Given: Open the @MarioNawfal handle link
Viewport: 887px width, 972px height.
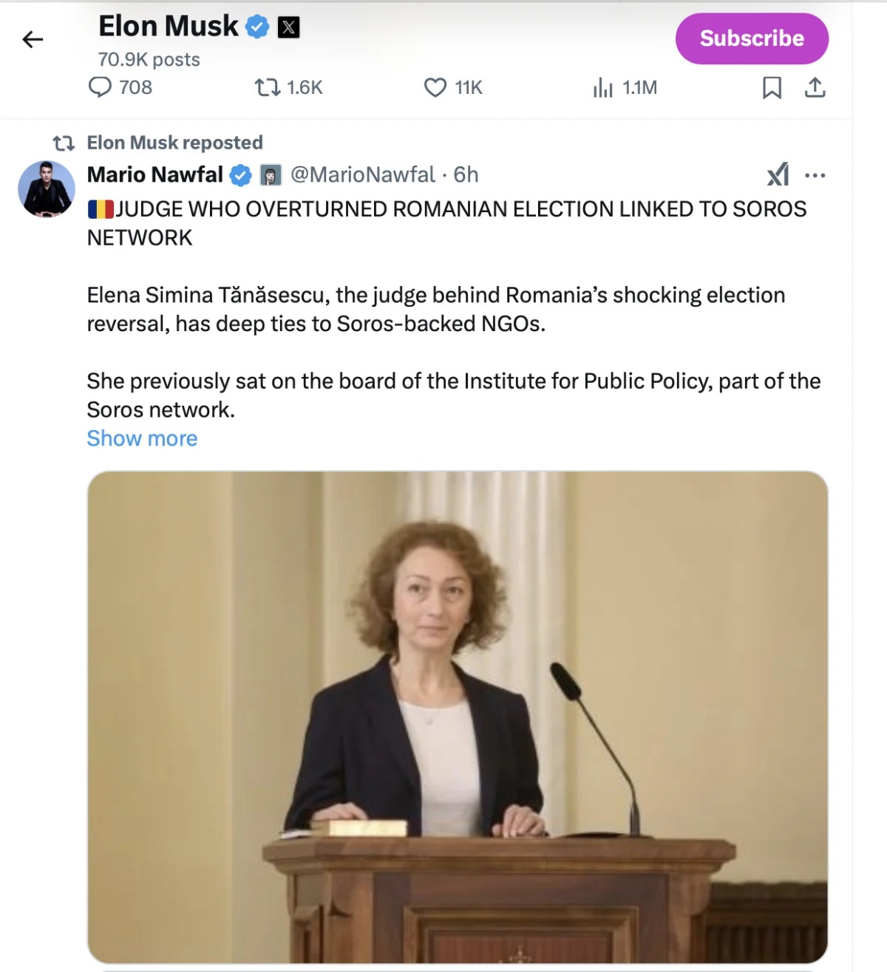Looking at the screenshot, I should point(363,174).
